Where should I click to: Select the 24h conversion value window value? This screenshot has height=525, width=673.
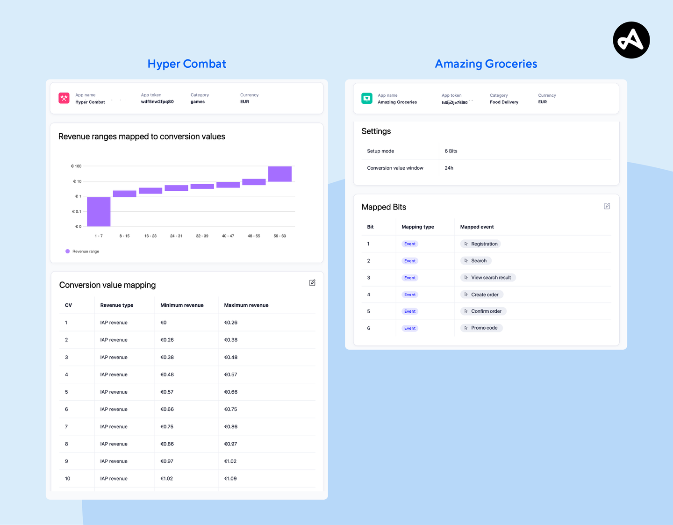click(449, 168)
